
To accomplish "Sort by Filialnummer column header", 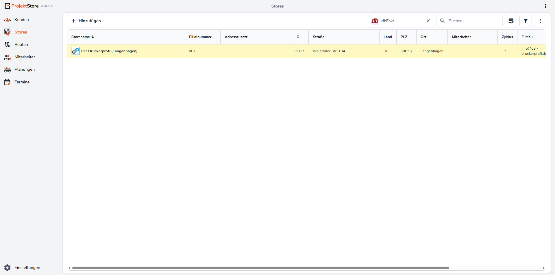I will click(x=200, y=37).
